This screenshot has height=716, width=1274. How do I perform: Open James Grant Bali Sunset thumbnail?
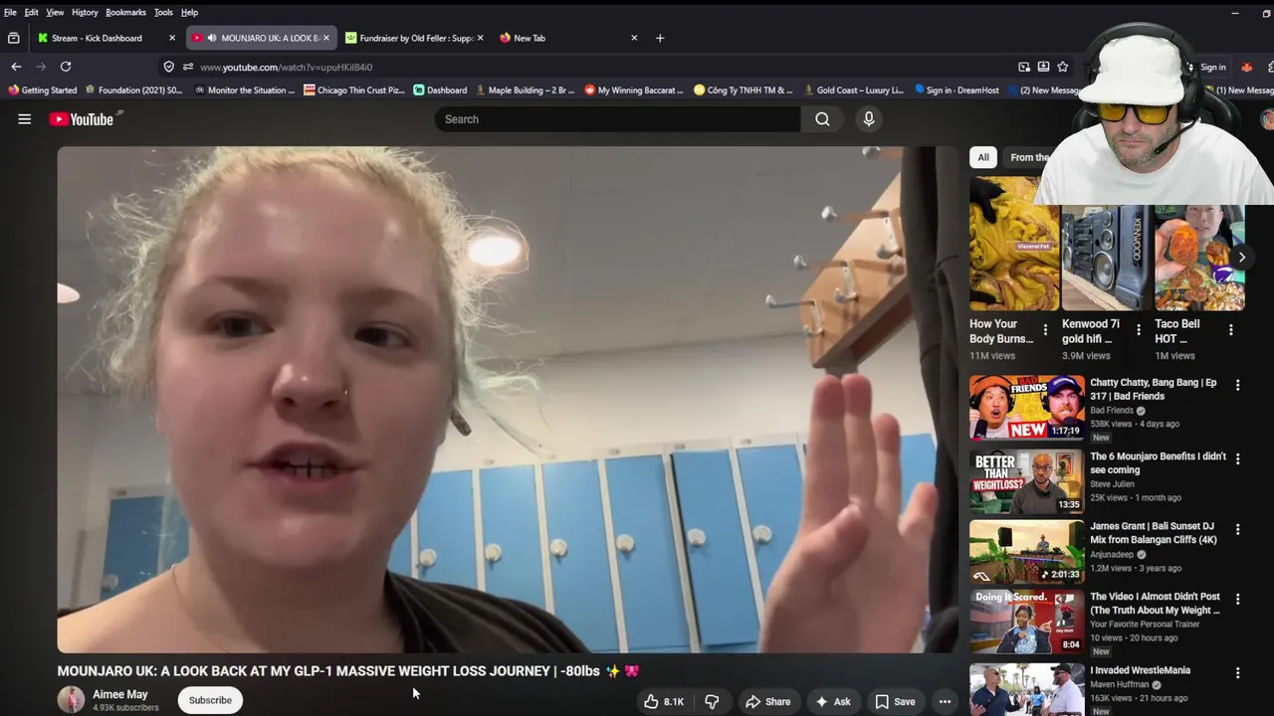[x=1027, y=552]
